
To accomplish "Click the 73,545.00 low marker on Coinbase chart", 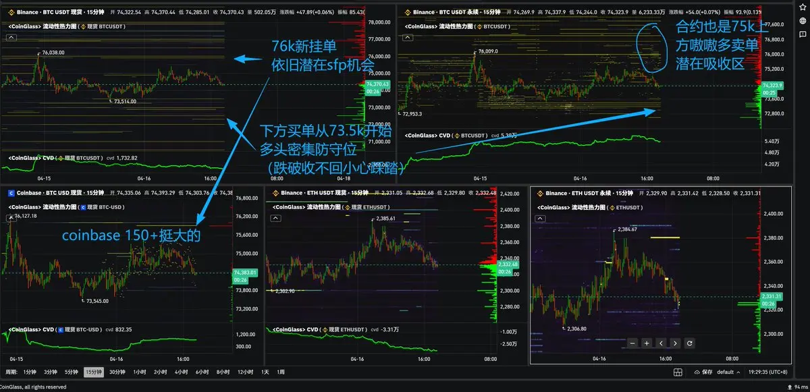I will point(97,302).
